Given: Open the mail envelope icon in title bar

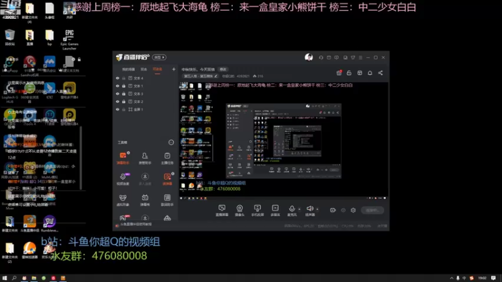Looking at the screenshot, I should tap(329, 58).
